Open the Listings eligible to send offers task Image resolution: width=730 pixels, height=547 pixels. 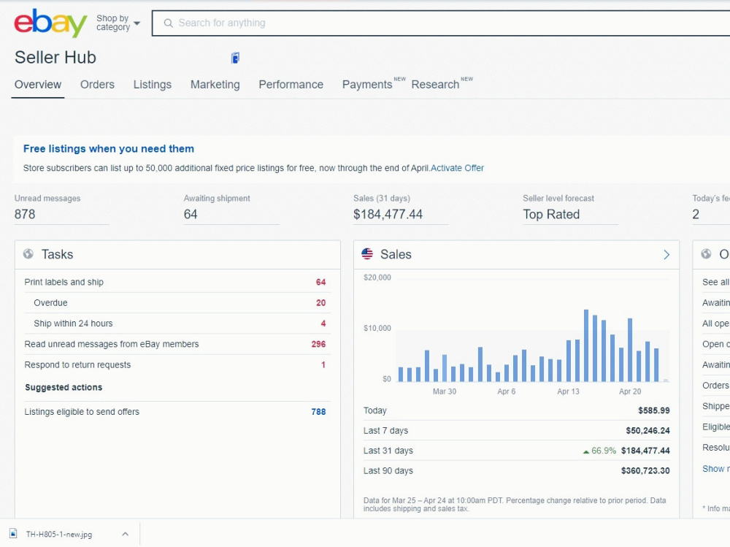[x=175, y=412]
